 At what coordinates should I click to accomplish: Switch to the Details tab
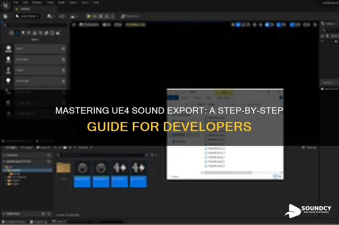click(x=327, y=83)
